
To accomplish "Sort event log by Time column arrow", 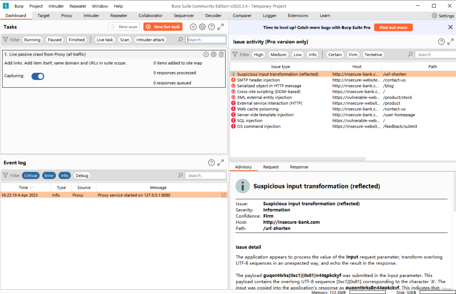I will coord(31,188).
